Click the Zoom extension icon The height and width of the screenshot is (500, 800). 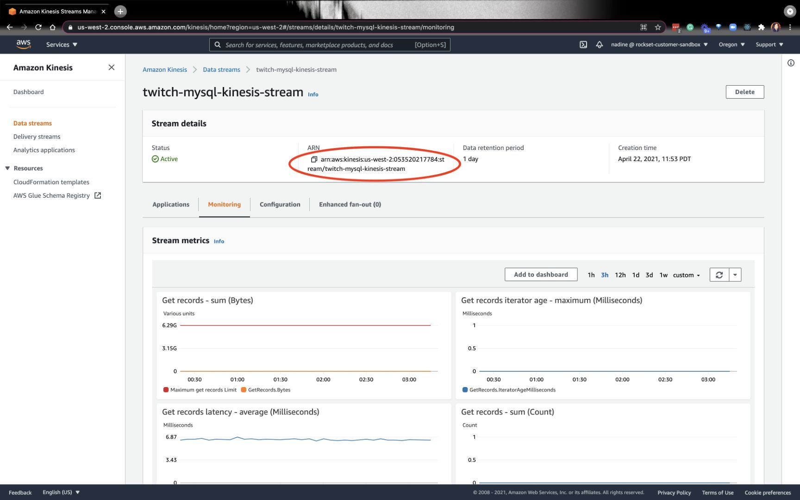pyautogui.click(x=733, y=27)
